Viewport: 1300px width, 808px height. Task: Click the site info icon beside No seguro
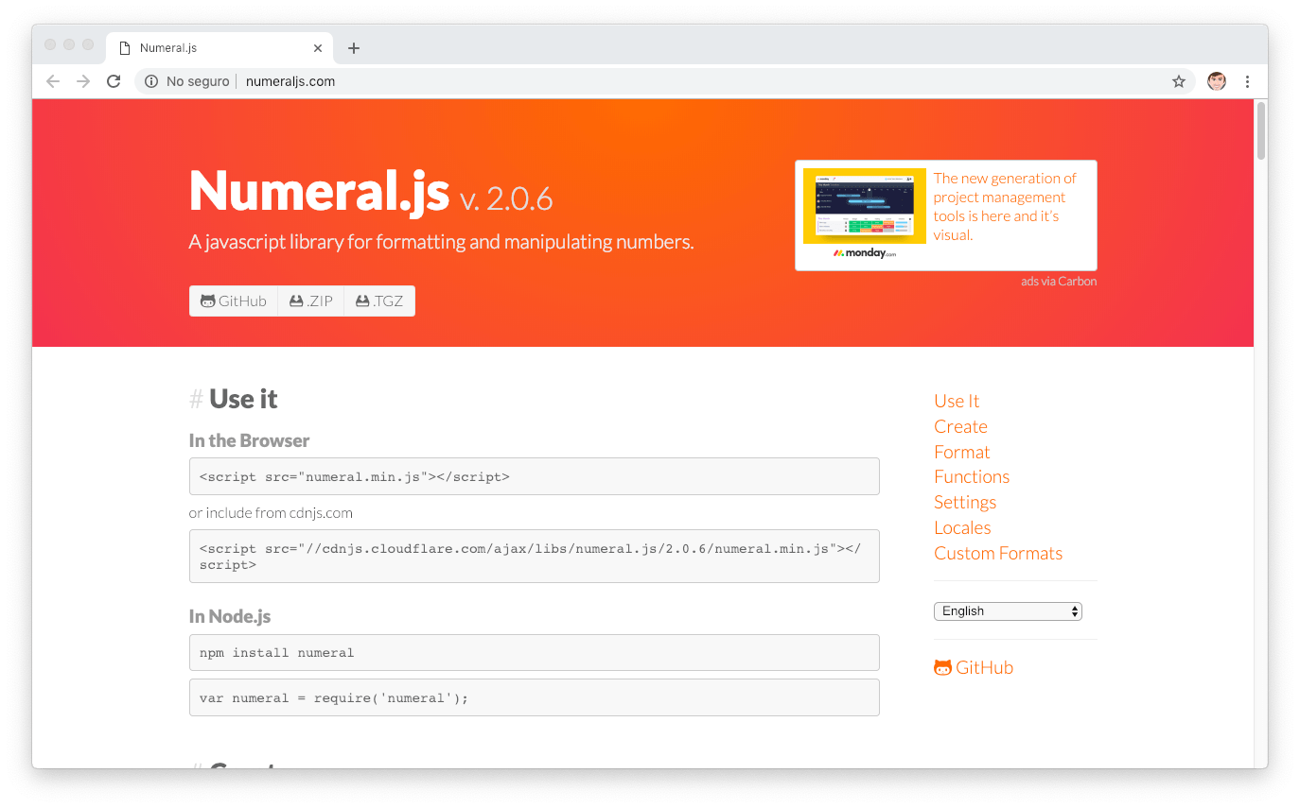(x=151, y=81)
